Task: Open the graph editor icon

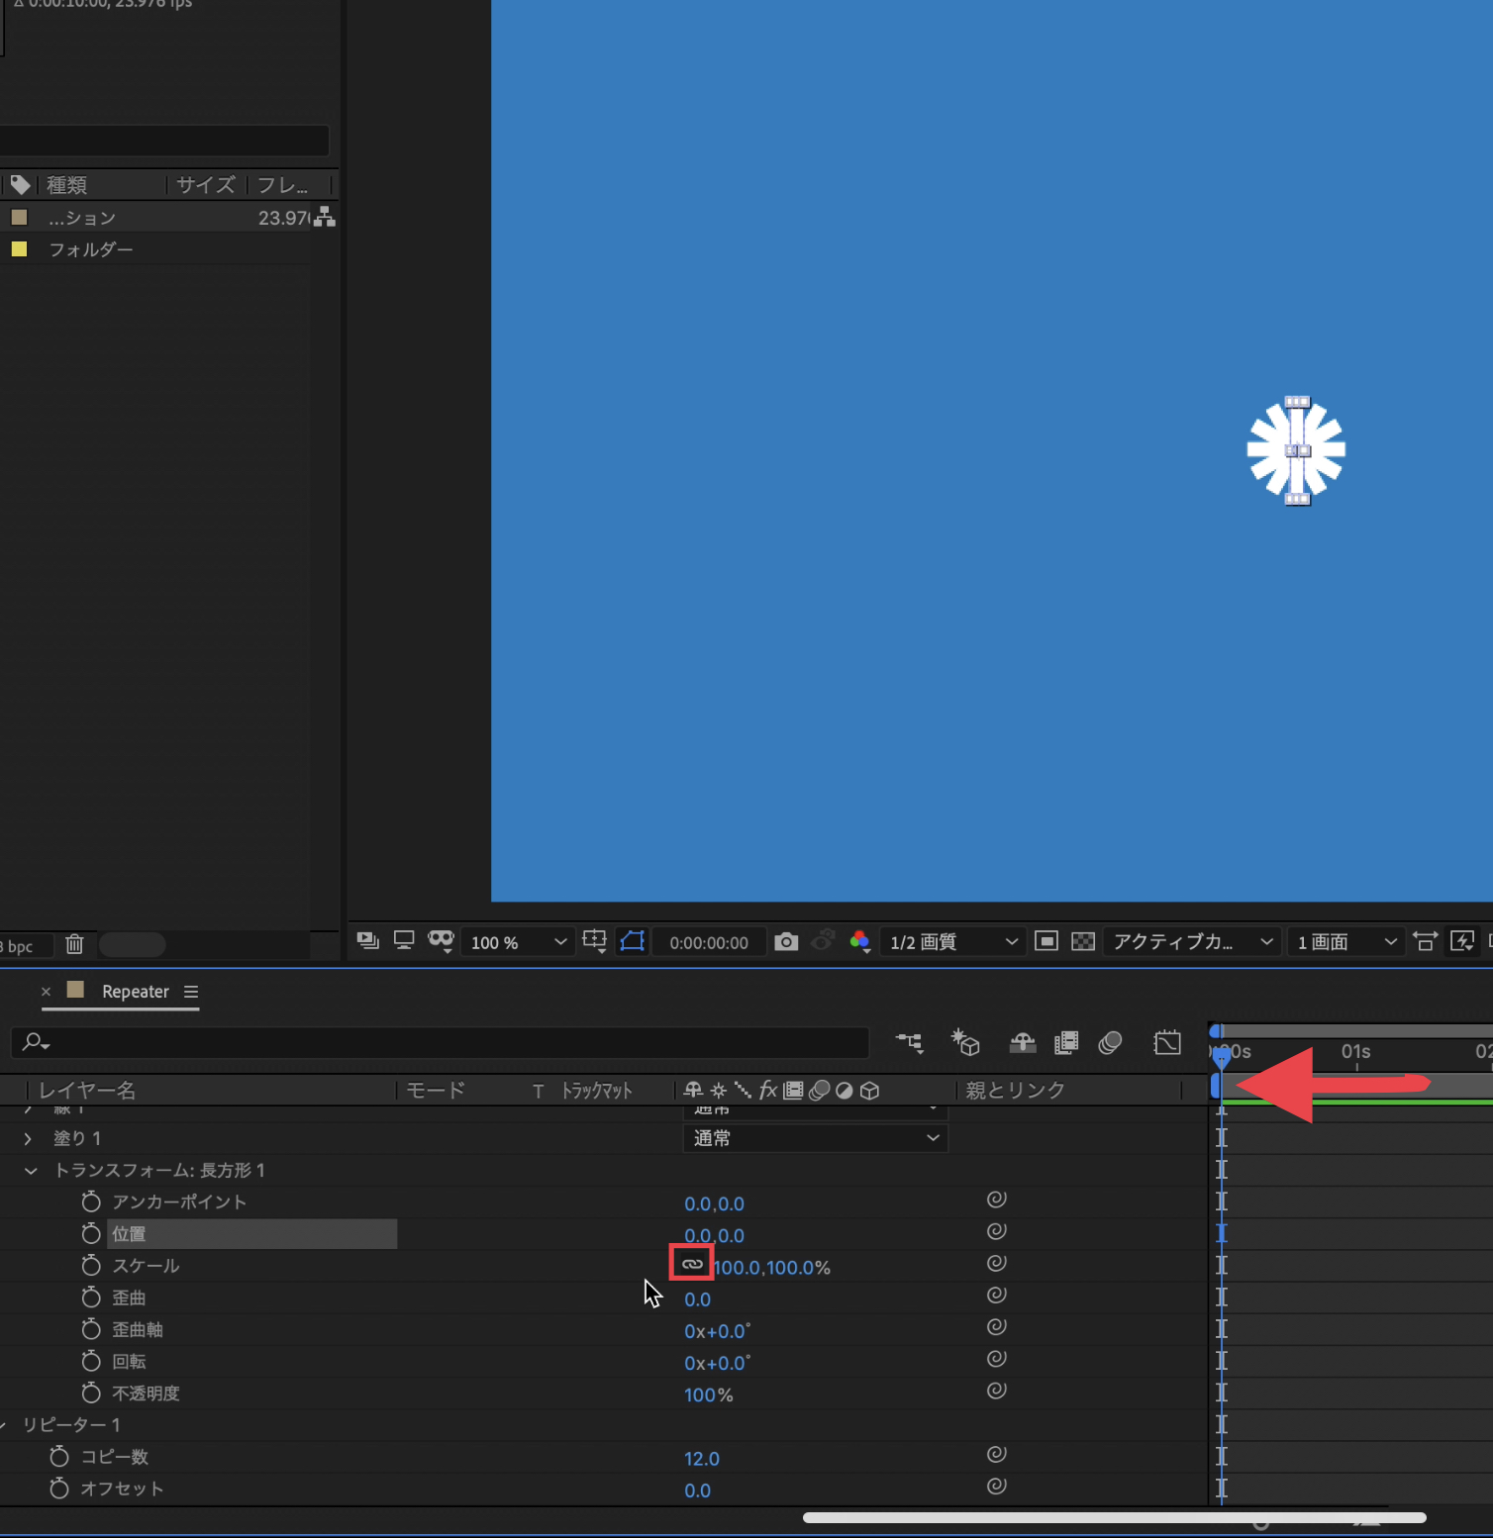Action: coord(1167,1043)
